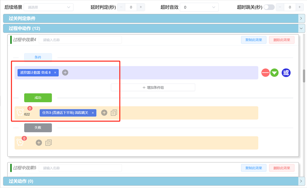Viewport: 307px width, 188px height.
Task: Add an action with plus icon in 失败 row
Action: click(x=39, y=143)
